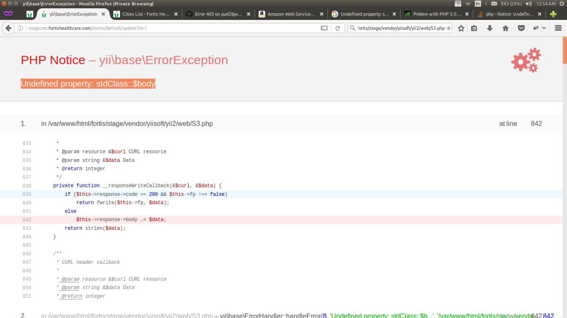This screenshot has width=567, height=318.
Task: Click 'Undefined property: stdClass::$body' message
Action: pos(88,84)
